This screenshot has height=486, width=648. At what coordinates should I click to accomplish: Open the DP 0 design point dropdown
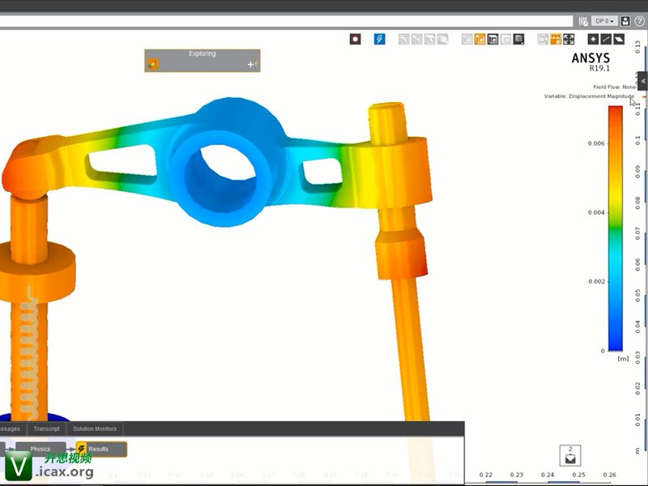coord(604,21)
